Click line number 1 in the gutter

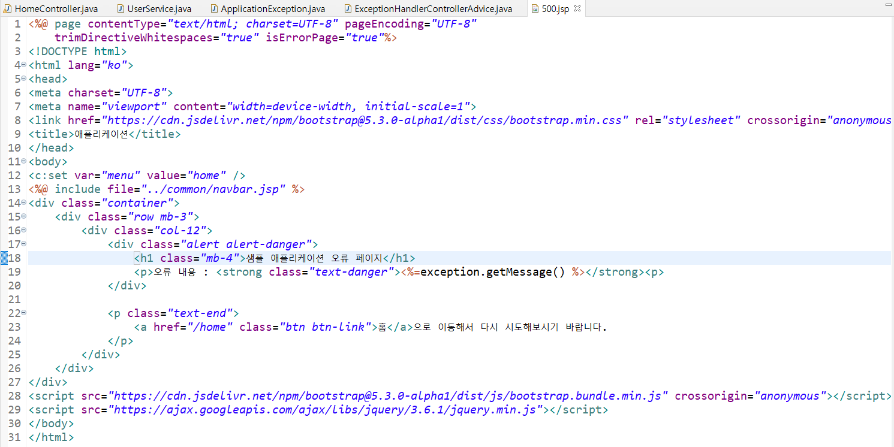coord(17,24)
